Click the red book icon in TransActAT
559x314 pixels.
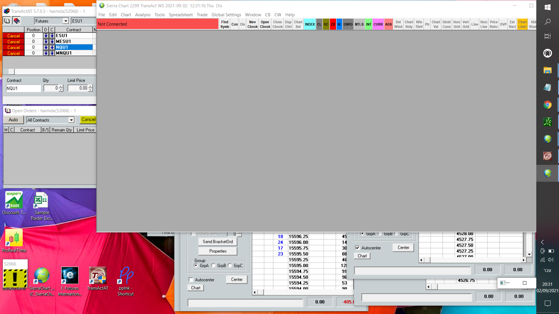pyautogui.click(x=17, y=21)
